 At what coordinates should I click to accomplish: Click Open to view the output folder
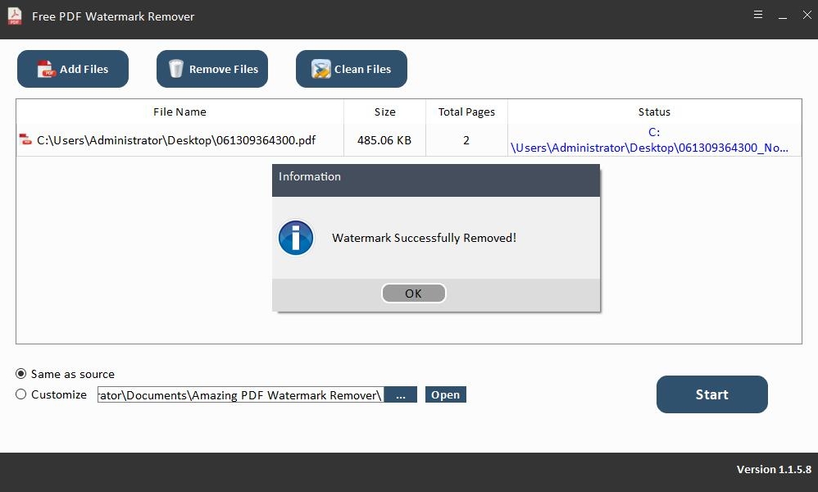[x=445, y=394]
